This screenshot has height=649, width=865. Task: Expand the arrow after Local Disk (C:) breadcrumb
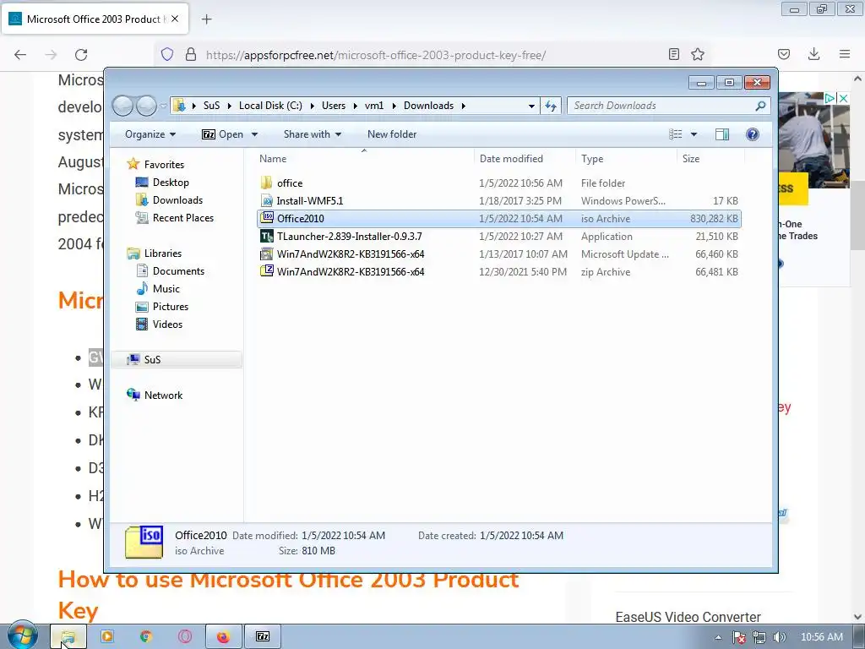coord(313,106)
